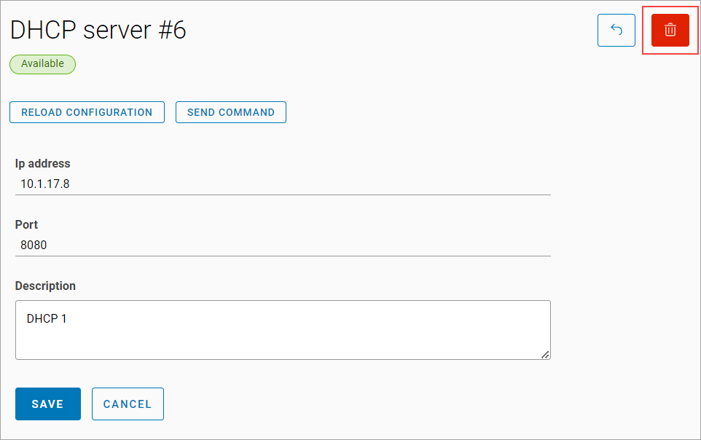This screenshot has height=440, width=701.
Task: Click the Ip address field label
Action: [43, 164]
